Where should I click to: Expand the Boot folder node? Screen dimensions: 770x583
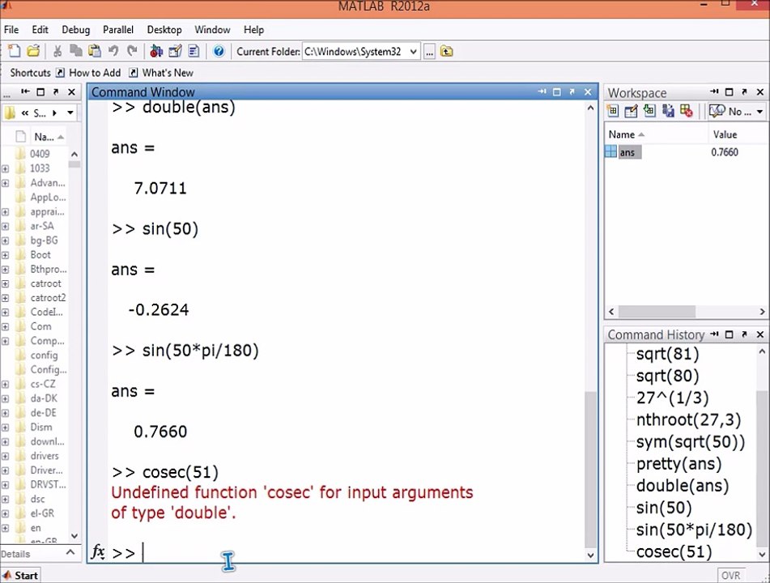(6, 255)
